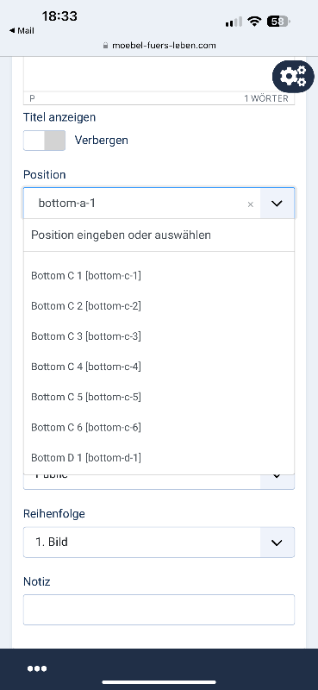Image resolution: width=318 pixels, height=690 pixels.
Task: Tap the moebel-fuers-leben.com address bar
Action: (159, 46)
